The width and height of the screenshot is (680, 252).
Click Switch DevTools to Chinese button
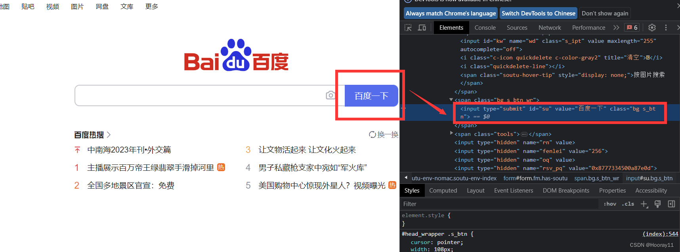coord(539,13)
